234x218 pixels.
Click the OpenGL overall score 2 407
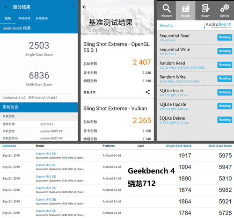coord(142,62)
